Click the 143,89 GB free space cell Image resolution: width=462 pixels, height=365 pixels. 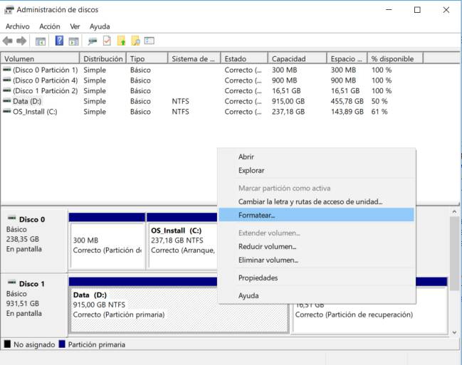pyautogui.click(x=347, y=112)
